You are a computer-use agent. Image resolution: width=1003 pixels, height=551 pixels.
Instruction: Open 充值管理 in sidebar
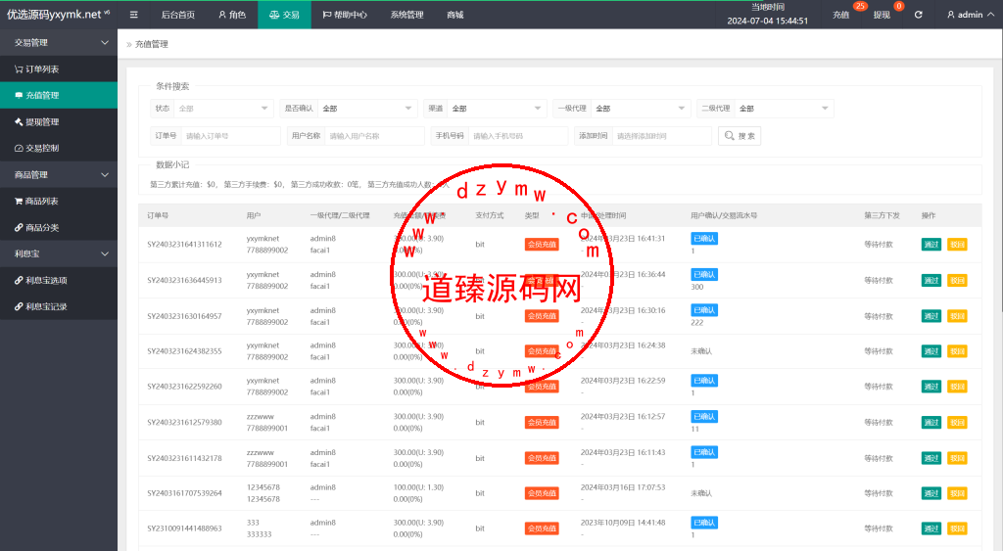59,95
